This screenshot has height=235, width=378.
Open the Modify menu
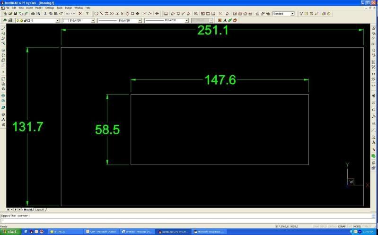click(39, 8)
